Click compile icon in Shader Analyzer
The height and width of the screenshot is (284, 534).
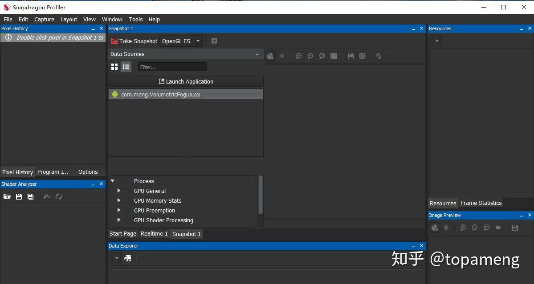[47, 196]
